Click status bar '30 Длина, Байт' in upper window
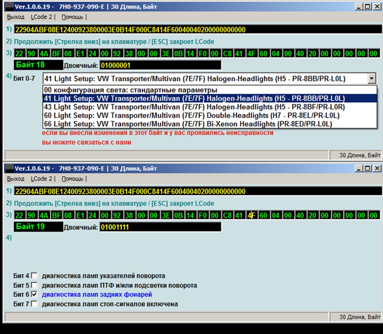This screenshot has height=334, width=383. [355, 155]
